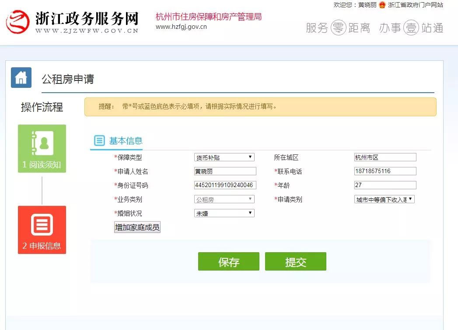This screenshot has height=330, width=458.
Task: Open the 浙江省政府门户网站 link
Action: (x=415, y=5)
